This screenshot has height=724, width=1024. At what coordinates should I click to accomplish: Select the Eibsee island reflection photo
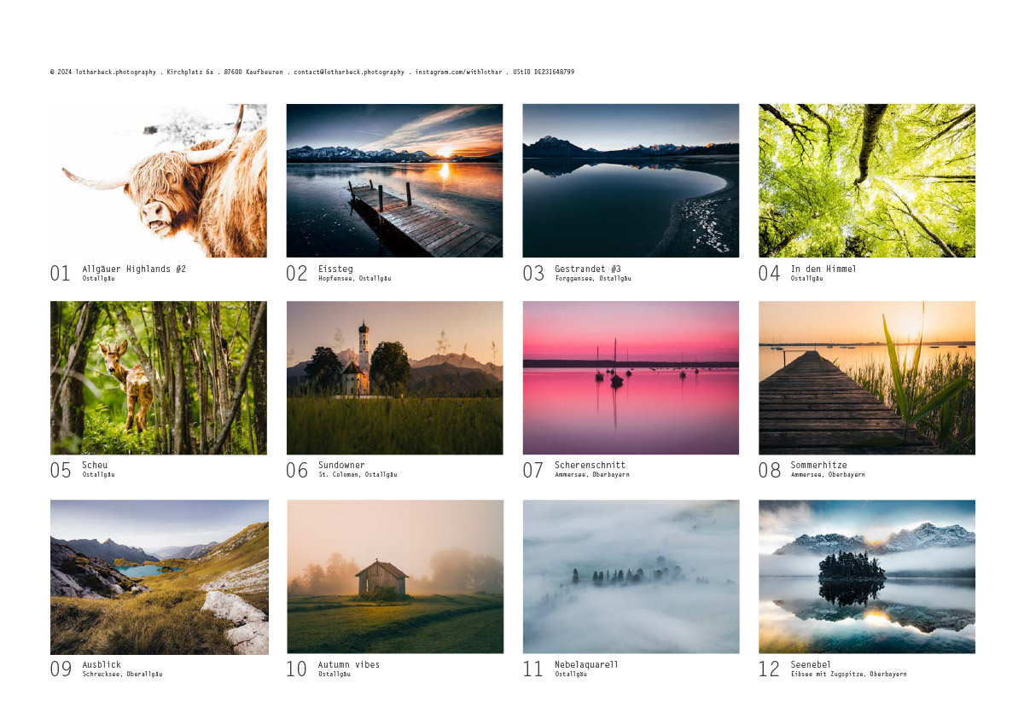point(866,576)
